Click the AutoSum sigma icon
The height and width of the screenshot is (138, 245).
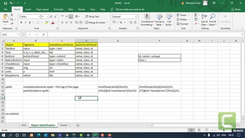pyautogui.click(x=196, y=15)
